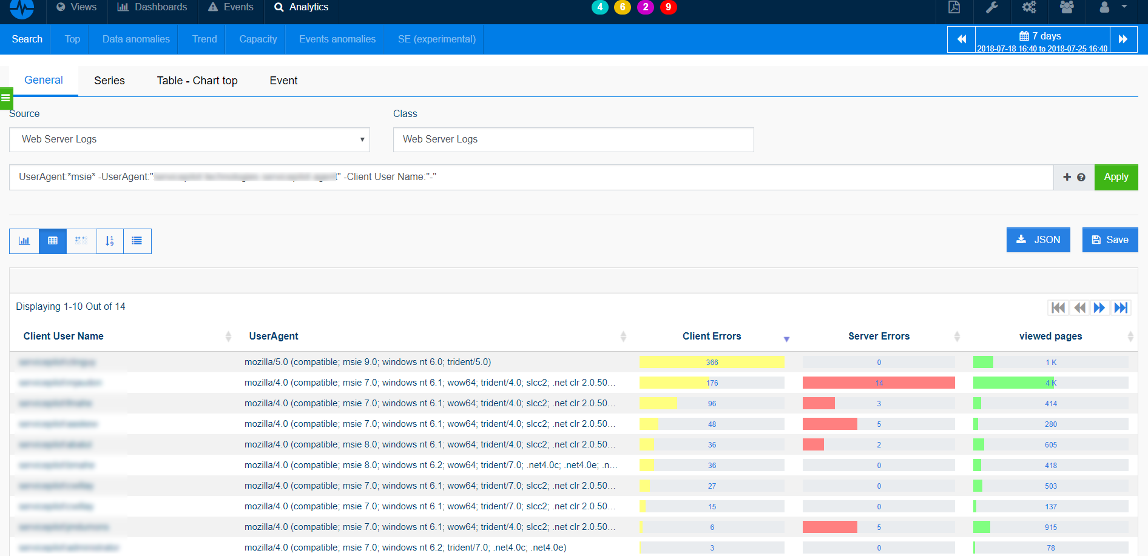Apply the current search query

point(1116,177)
